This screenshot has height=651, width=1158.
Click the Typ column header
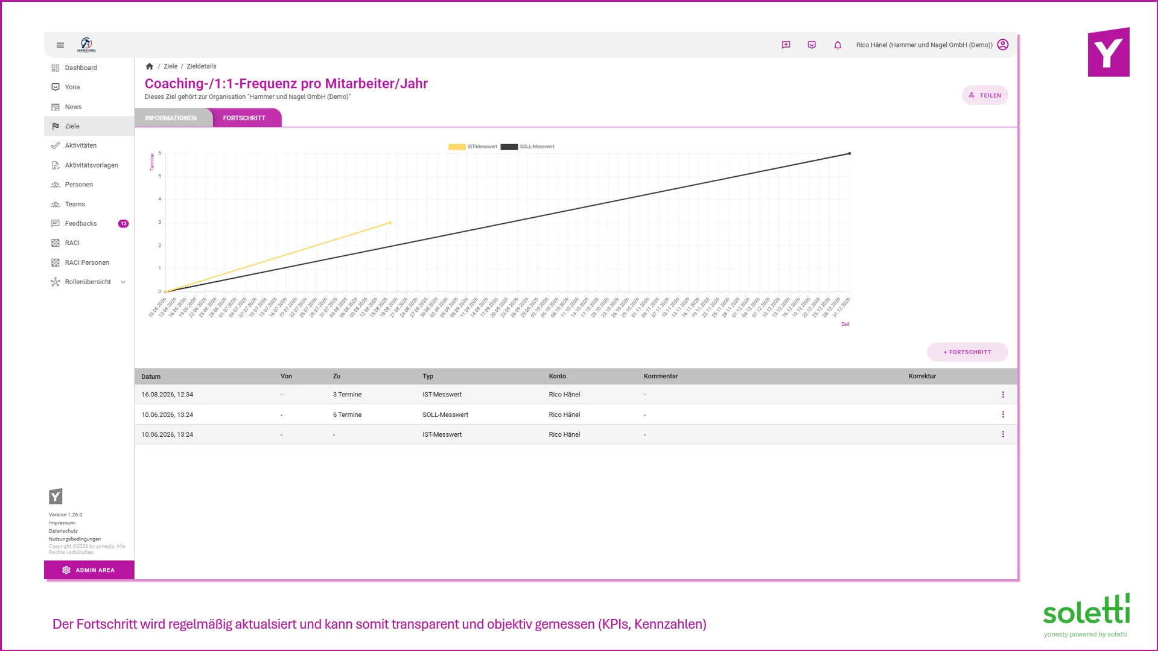coord(428,376)
